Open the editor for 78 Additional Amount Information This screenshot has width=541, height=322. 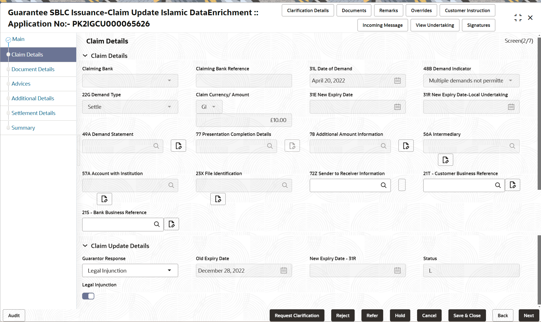[x=406, y=145]
